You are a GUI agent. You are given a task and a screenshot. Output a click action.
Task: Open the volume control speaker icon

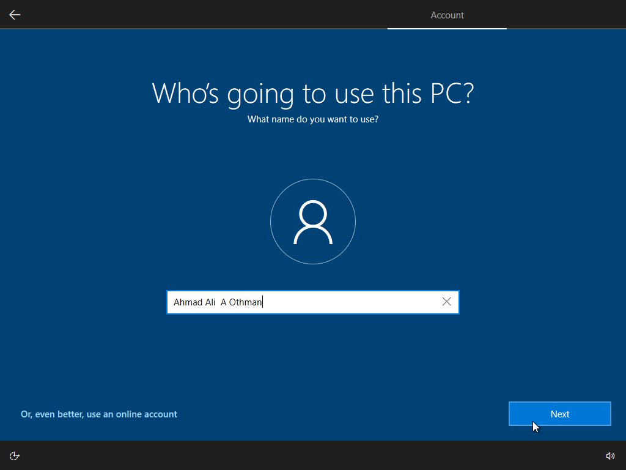pos(610,455)
